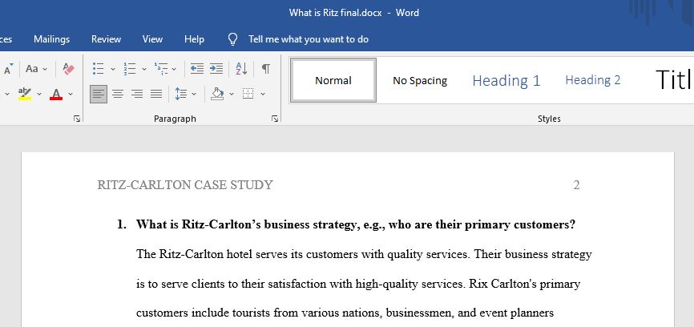The image size is (694, 327).
Task: Open Shading color dropdown arrow
Action: (x=232, y=94)
